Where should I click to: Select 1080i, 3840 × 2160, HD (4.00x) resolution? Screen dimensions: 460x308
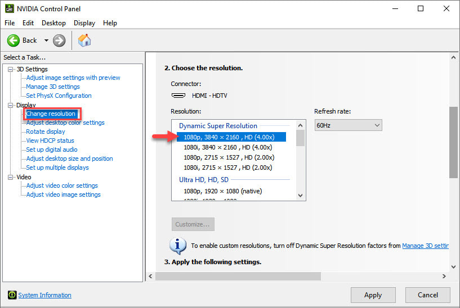coord(228,147)
